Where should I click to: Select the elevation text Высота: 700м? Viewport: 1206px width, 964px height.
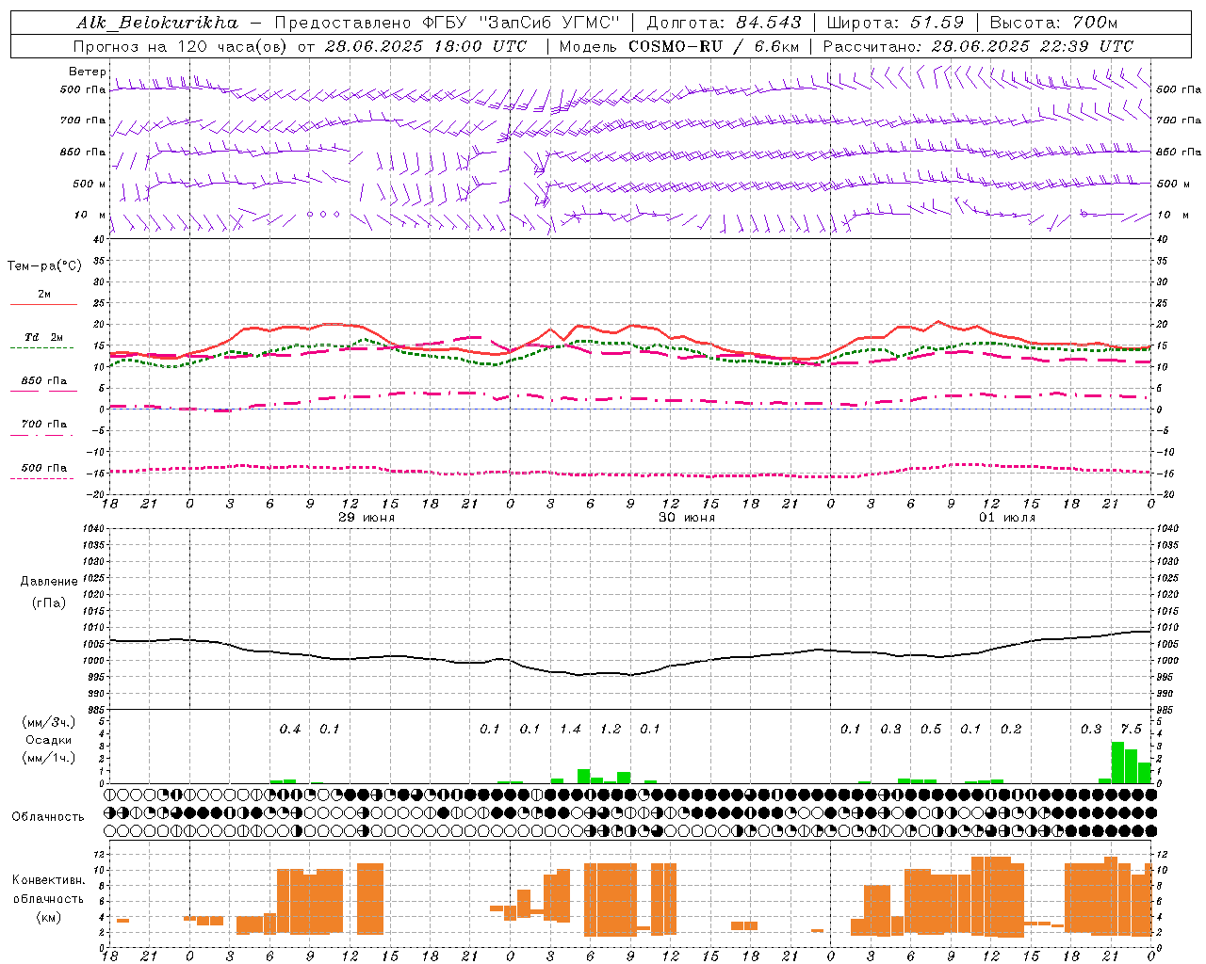tap(1053, 23)
